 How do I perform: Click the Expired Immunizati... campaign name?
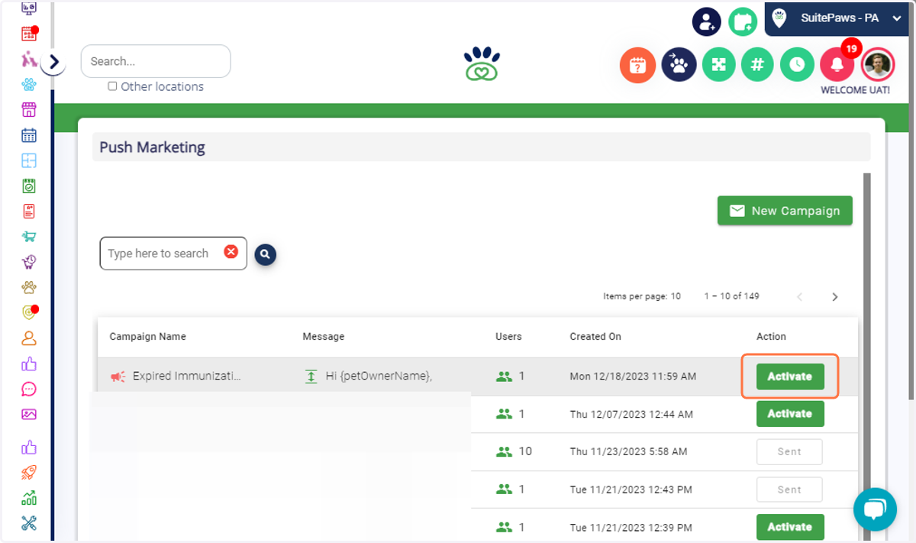coord(187,376)
